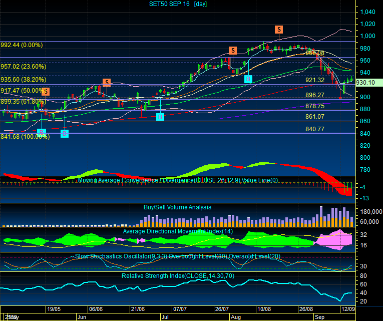Click the 896.27 level value
The width and height of the screenshot is (383, 321).
(x=315, y=95)
